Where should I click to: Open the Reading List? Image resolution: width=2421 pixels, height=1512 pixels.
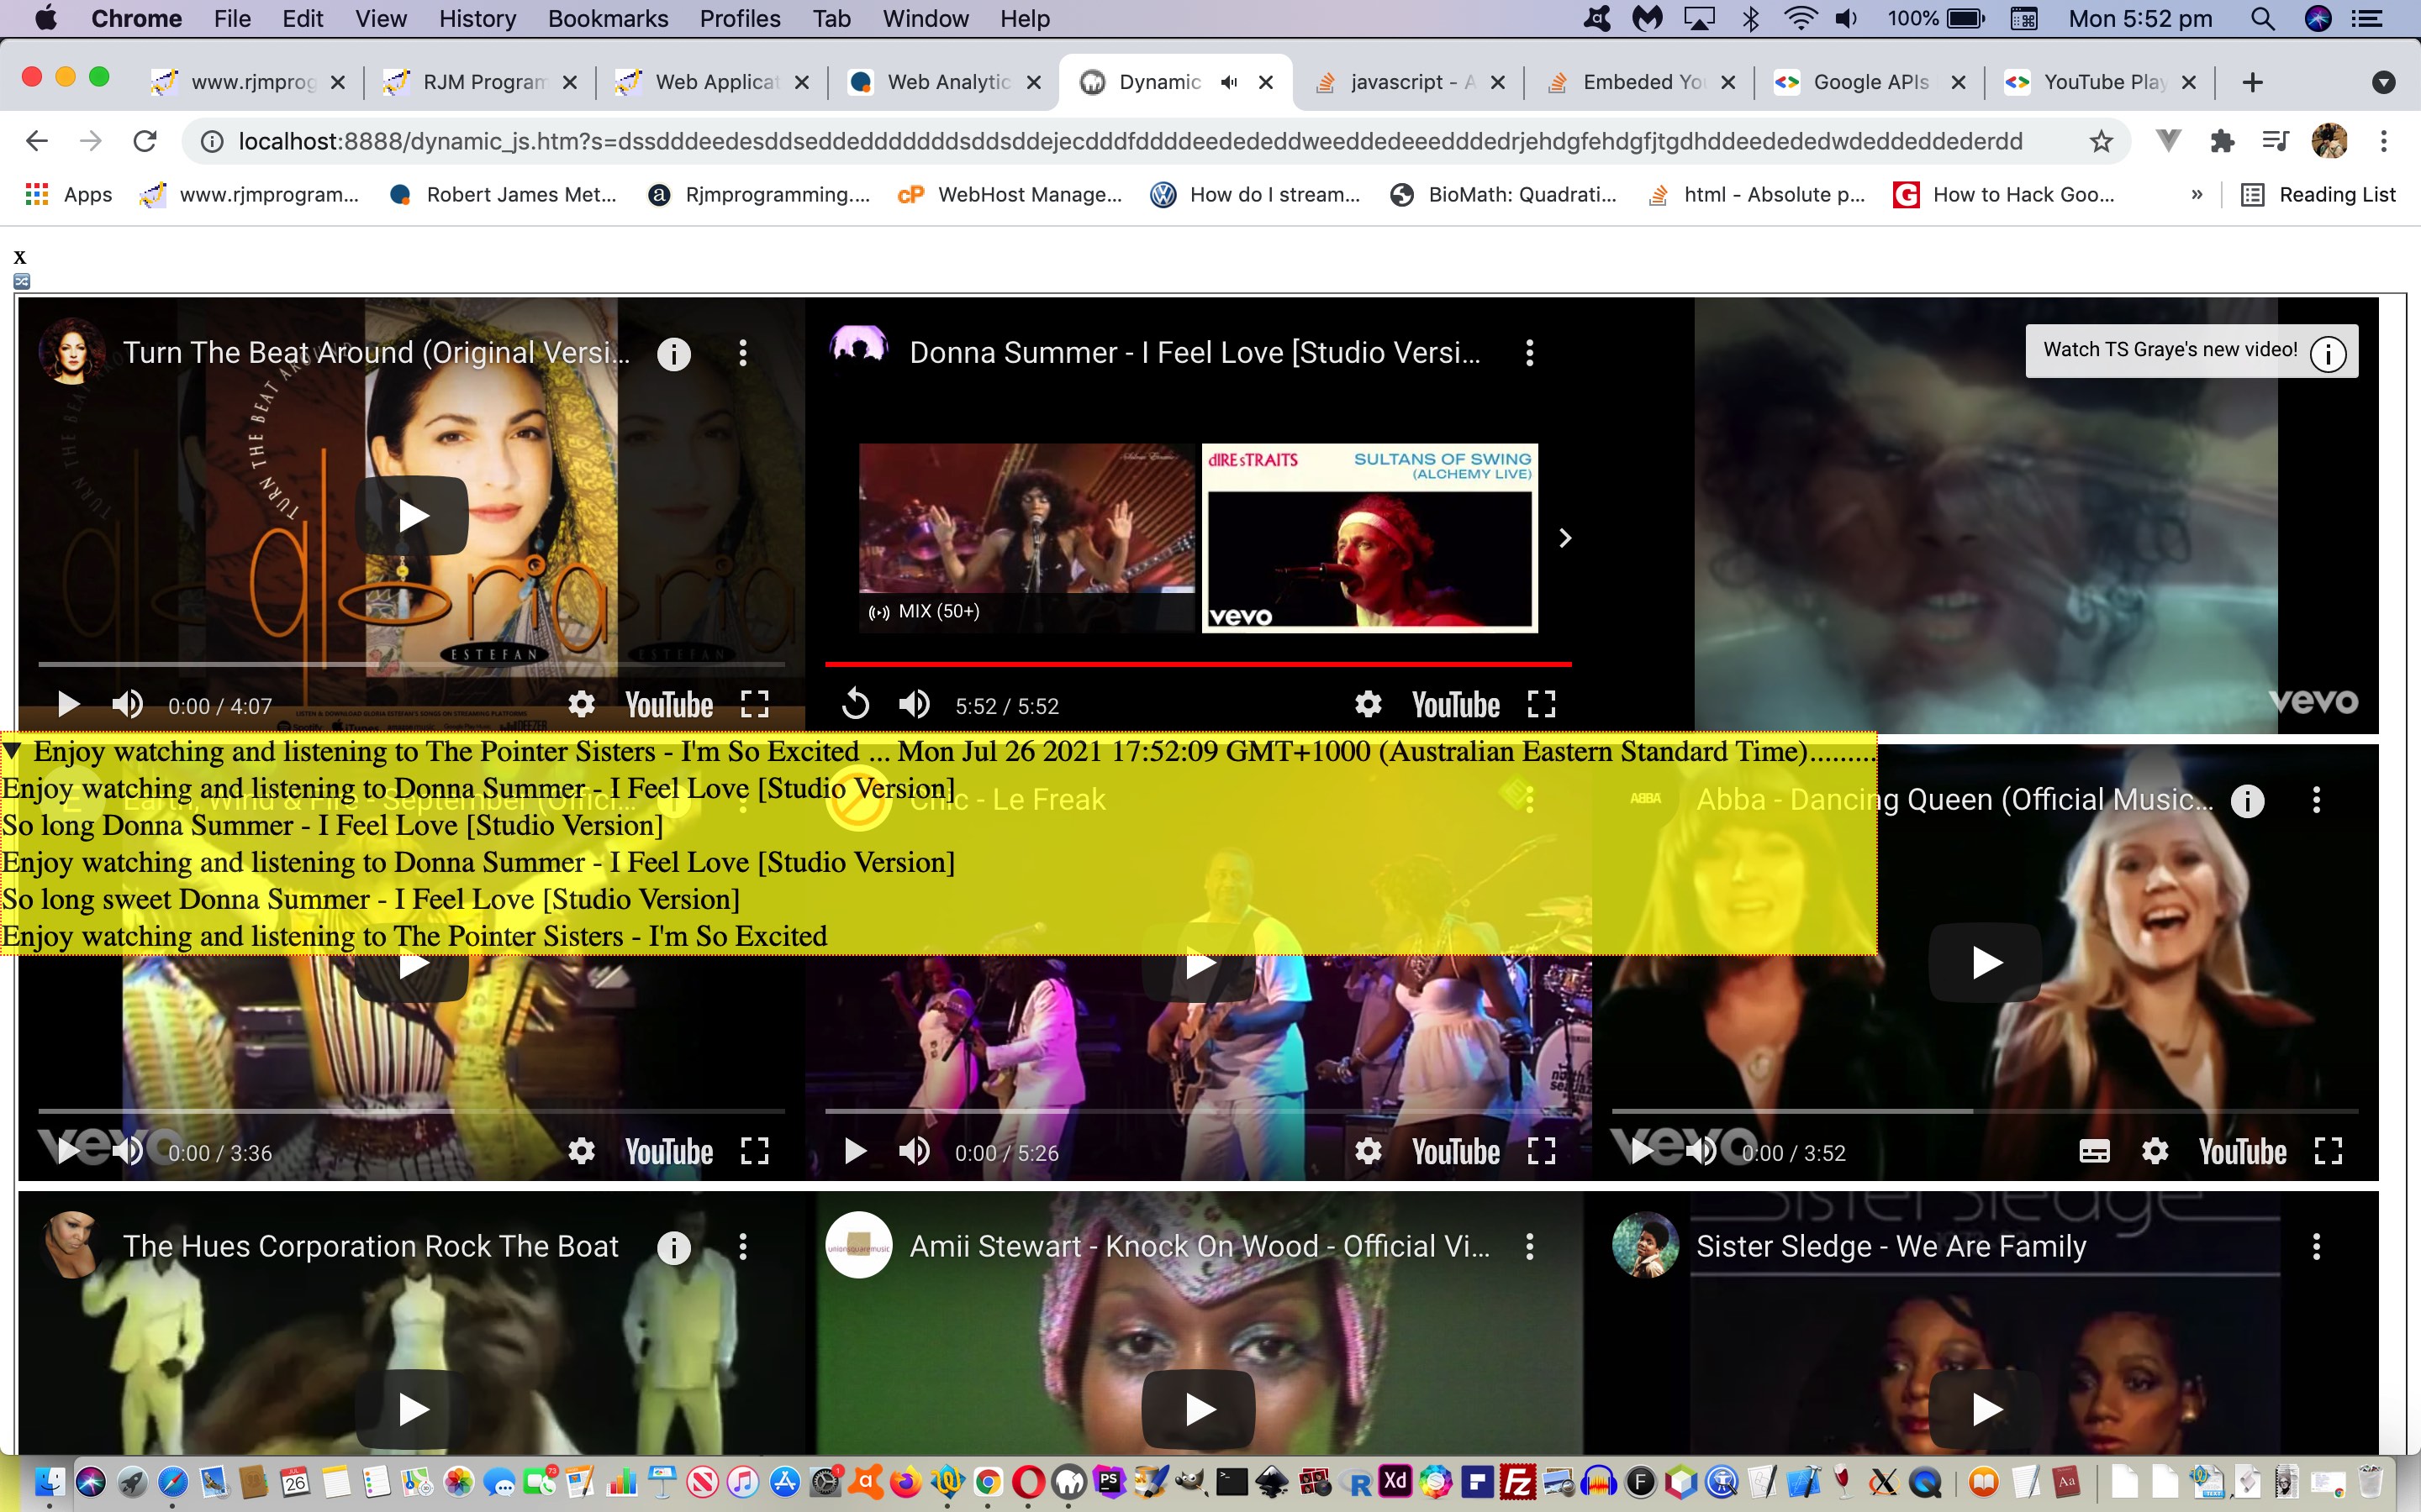2318,194
